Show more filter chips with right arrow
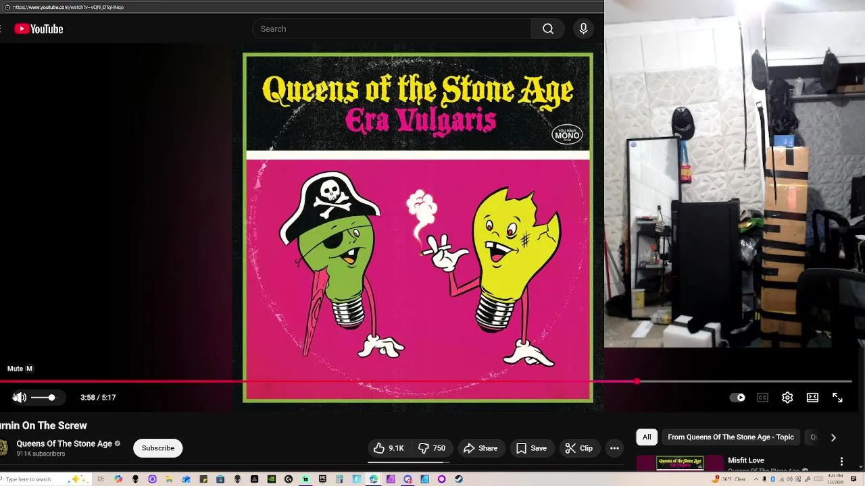 (833, 437)
